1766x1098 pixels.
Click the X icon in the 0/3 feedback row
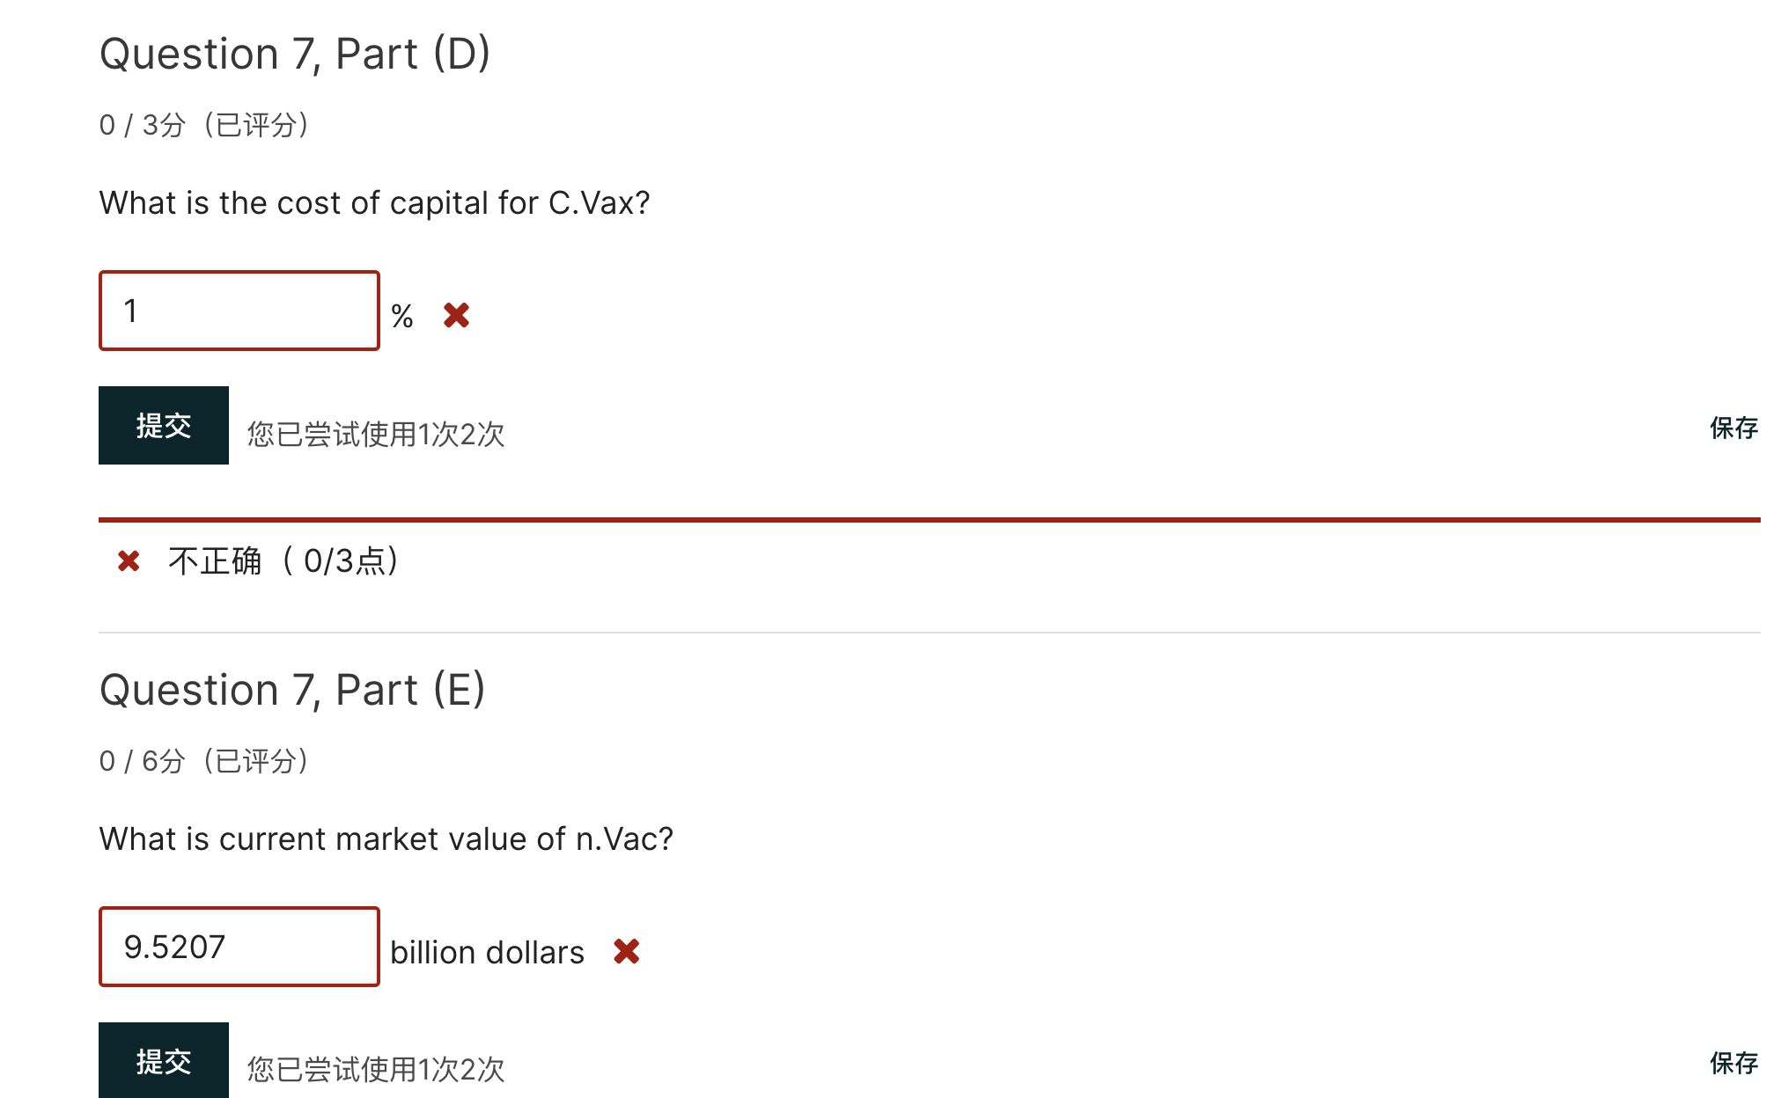pos(129,560)
